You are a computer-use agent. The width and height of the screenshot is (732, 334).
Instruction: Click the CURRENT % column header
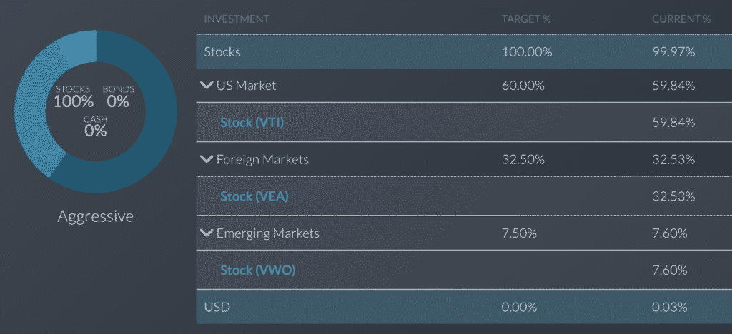(x=681, y=19)
